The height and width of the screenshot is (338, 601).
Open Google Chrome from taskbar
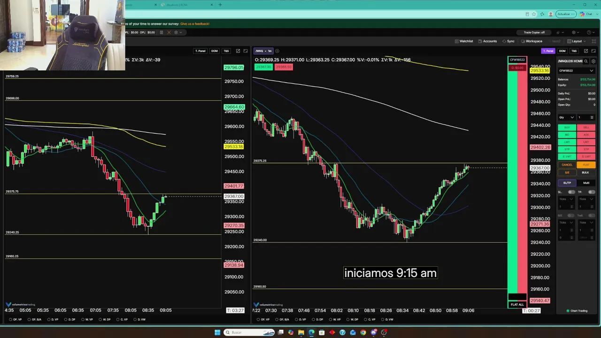coord(363,332)
